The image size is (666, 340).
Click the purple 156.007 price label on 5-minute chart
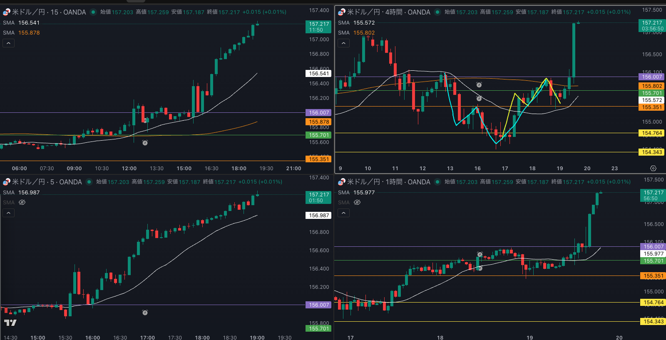(x=319, y=305)
